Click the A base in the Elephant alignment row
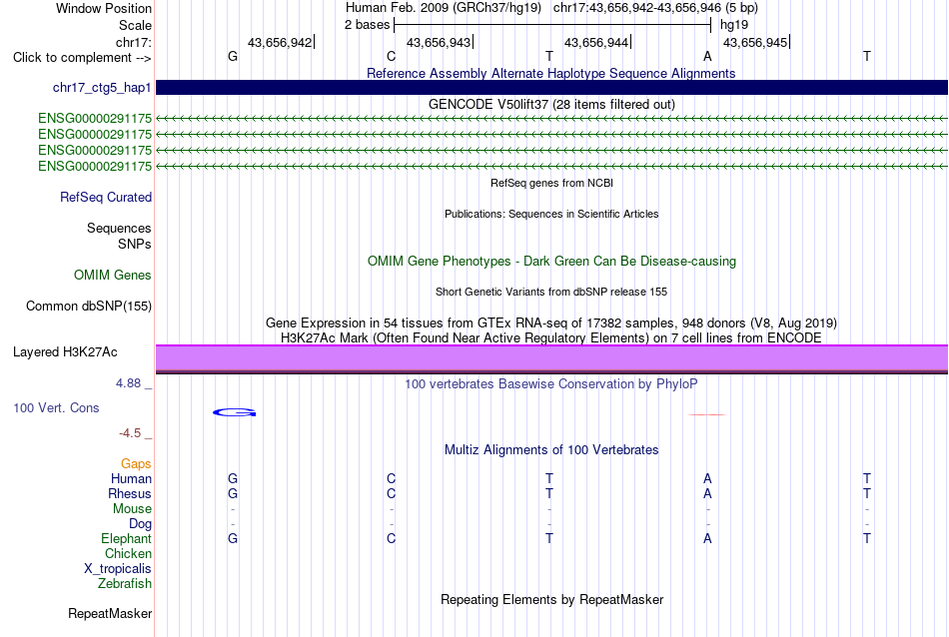Viewport: 949px width, 637px height. (x=707, y=539)
